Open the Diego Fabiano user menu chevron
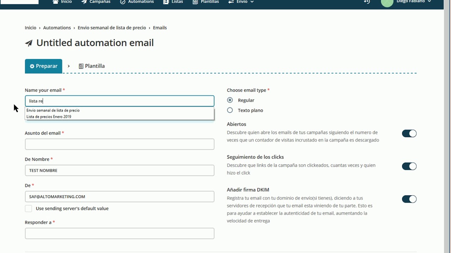 click(429, 2)
